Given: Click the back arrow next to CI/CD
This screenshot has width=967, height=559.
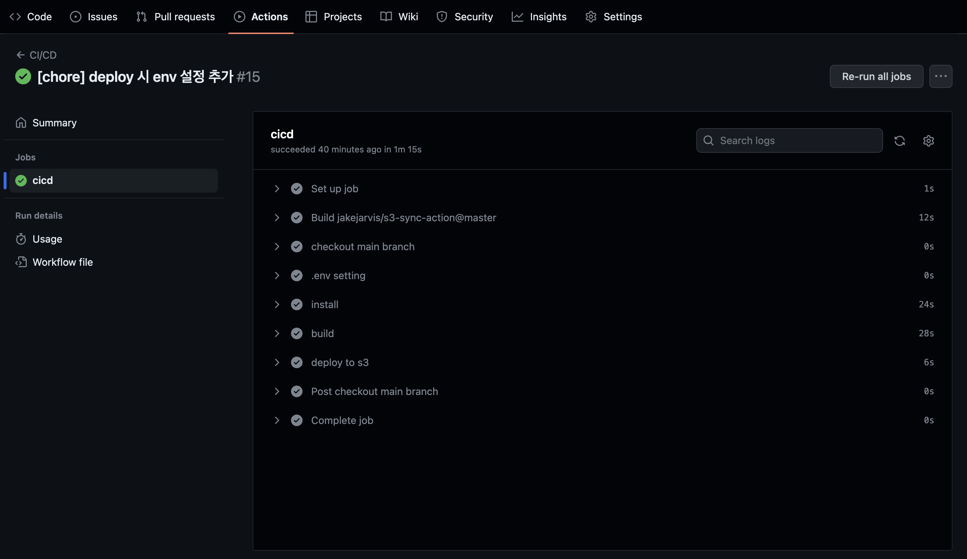Looking at the screenshot, I should pyautogui.click(x=20, y=55).
